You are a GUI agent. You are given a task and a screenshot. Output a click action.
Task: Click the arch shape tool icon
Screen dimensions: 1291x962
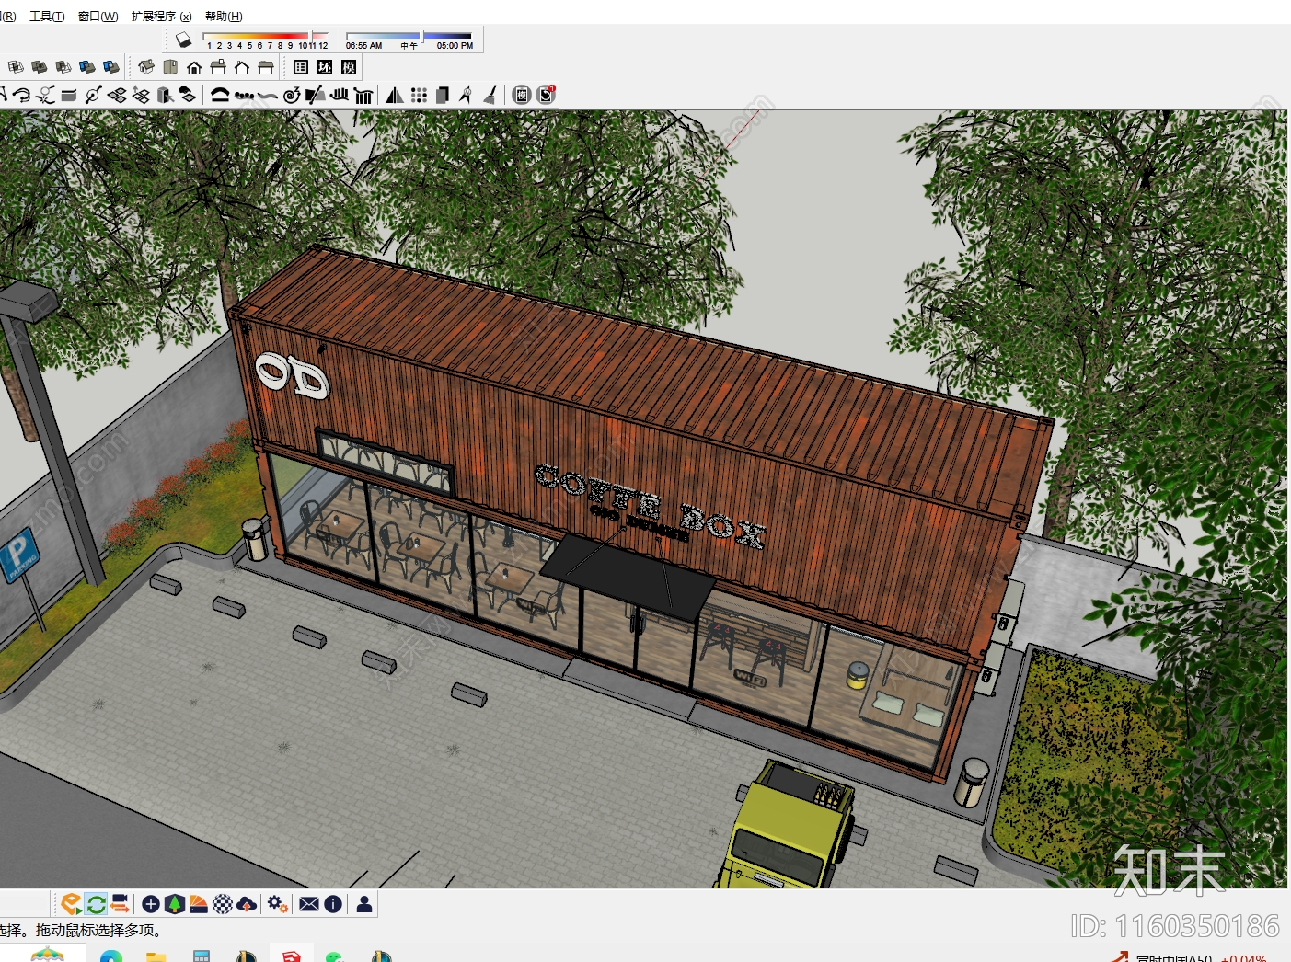pyautogui.click(x=220, y=95)
